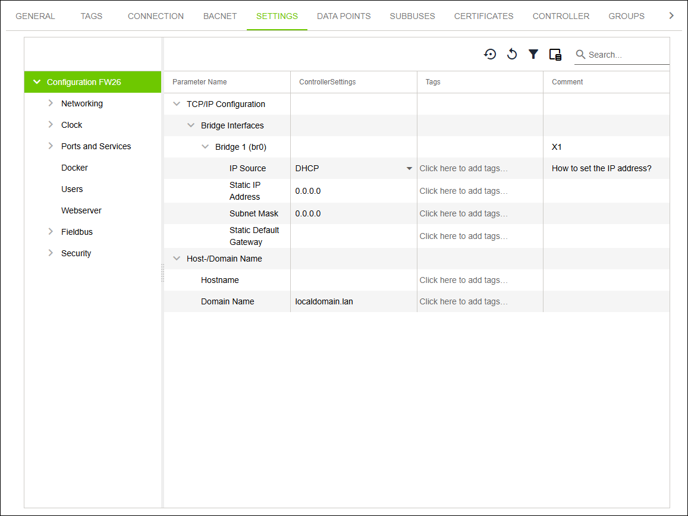Edit the Static IP Address value 0.0.0.0
688x516 pixels.
308,191
